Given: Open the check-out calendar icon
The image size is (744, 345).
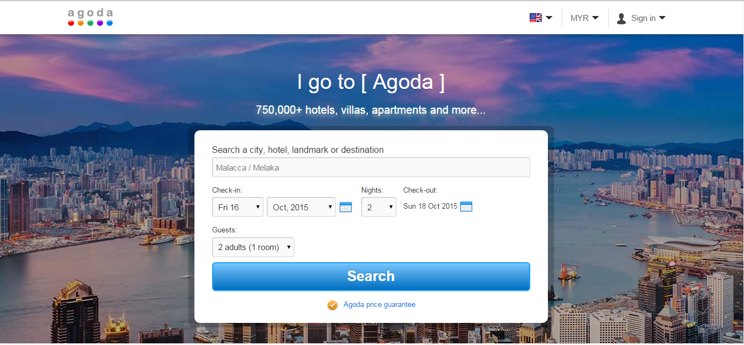Looking at the screenshot, I should pos(466,206).
